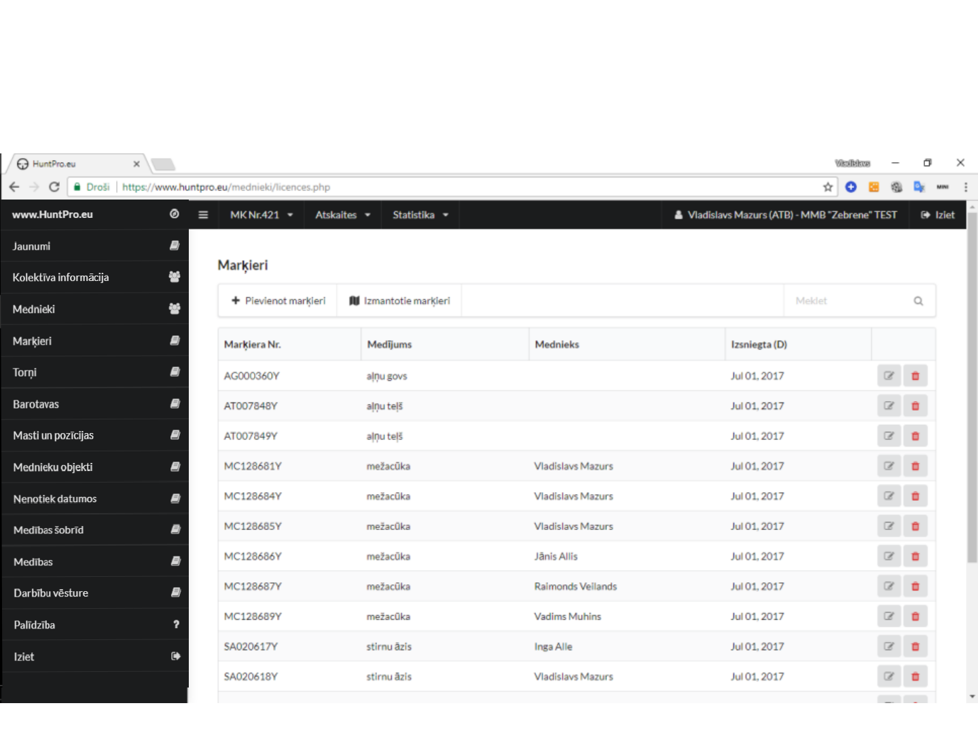
Task: Edit marker MC128686Y
Action: pos(889,557)
